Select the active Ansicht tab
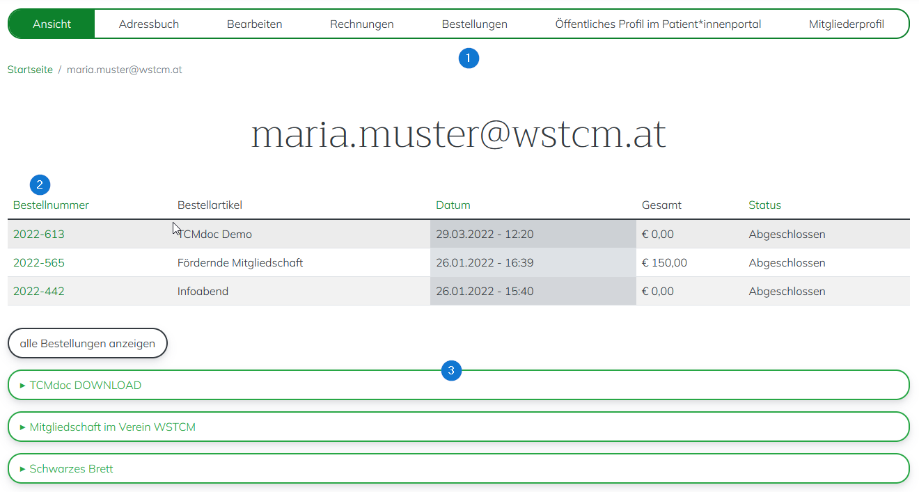The image size is (919, 492). pos(52,24)
